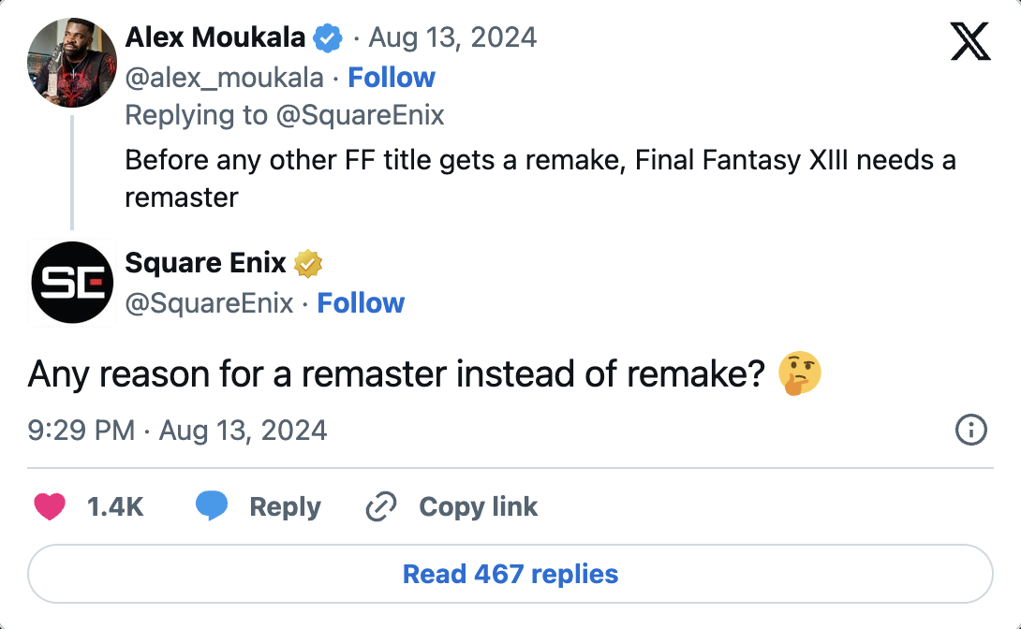Click the blue reply bubble icon
Viewport: 1021px width, 629px height.
212,506
